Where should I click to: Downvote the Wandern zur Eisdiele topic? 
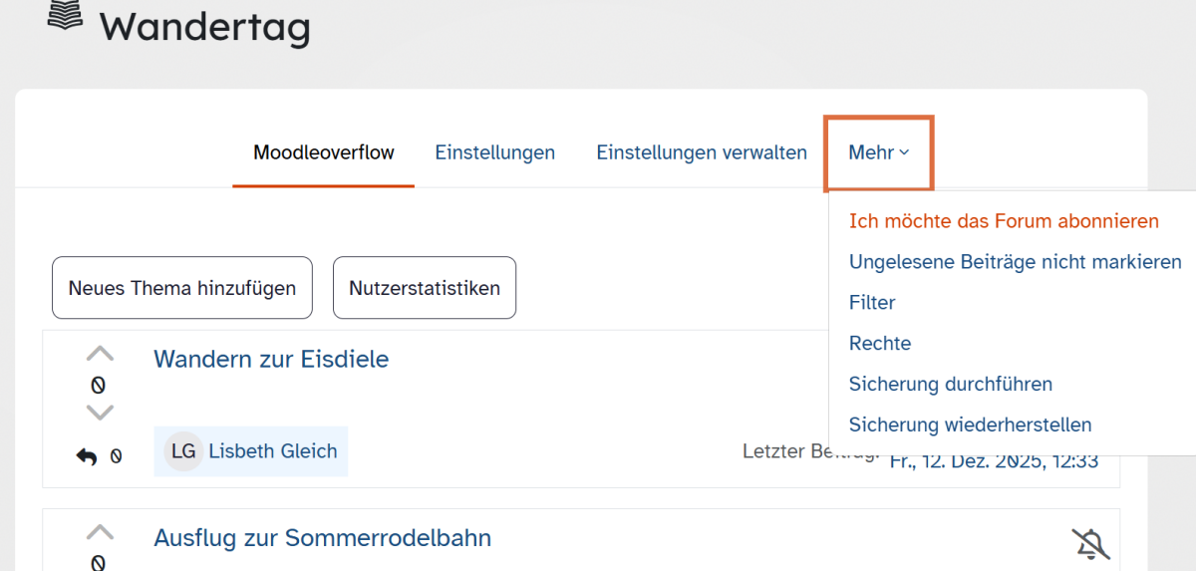coord(100,412)
